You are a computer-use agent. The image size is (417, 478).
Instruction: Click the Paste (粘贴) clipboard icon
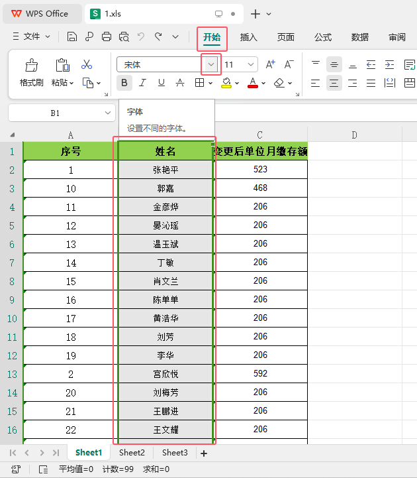point(62,65)
